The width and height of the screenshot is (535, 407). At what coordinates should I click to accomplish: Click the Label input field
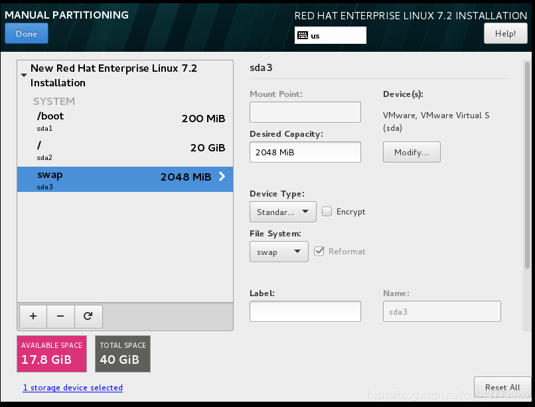[x=305, y=311]
